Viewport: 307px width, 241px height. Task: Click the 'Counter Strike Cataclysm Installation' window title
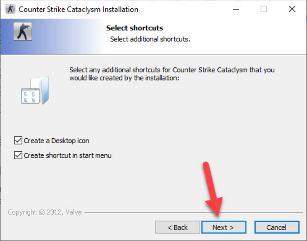coord(78,9)
